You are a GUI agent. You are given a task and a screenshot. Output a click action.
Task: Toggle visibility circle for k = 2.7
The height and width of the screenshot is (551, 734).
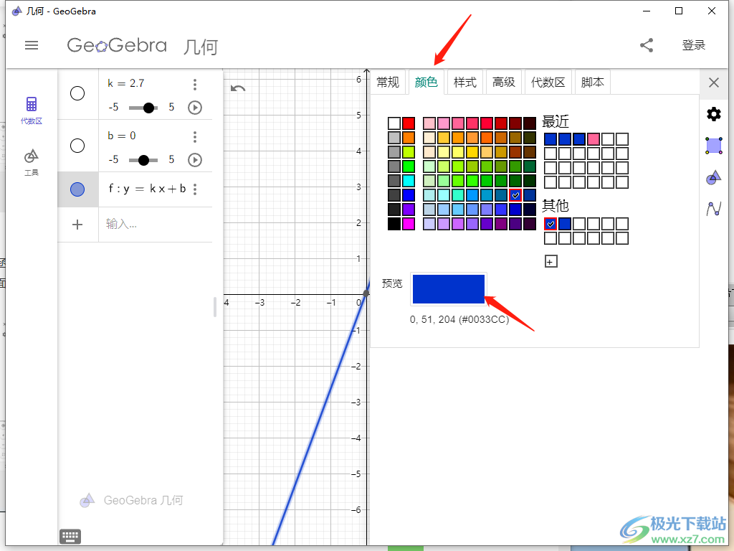(77, 93)
